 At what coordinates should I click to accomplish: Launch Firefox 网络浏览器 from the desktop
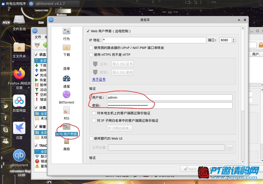[19, 78]
